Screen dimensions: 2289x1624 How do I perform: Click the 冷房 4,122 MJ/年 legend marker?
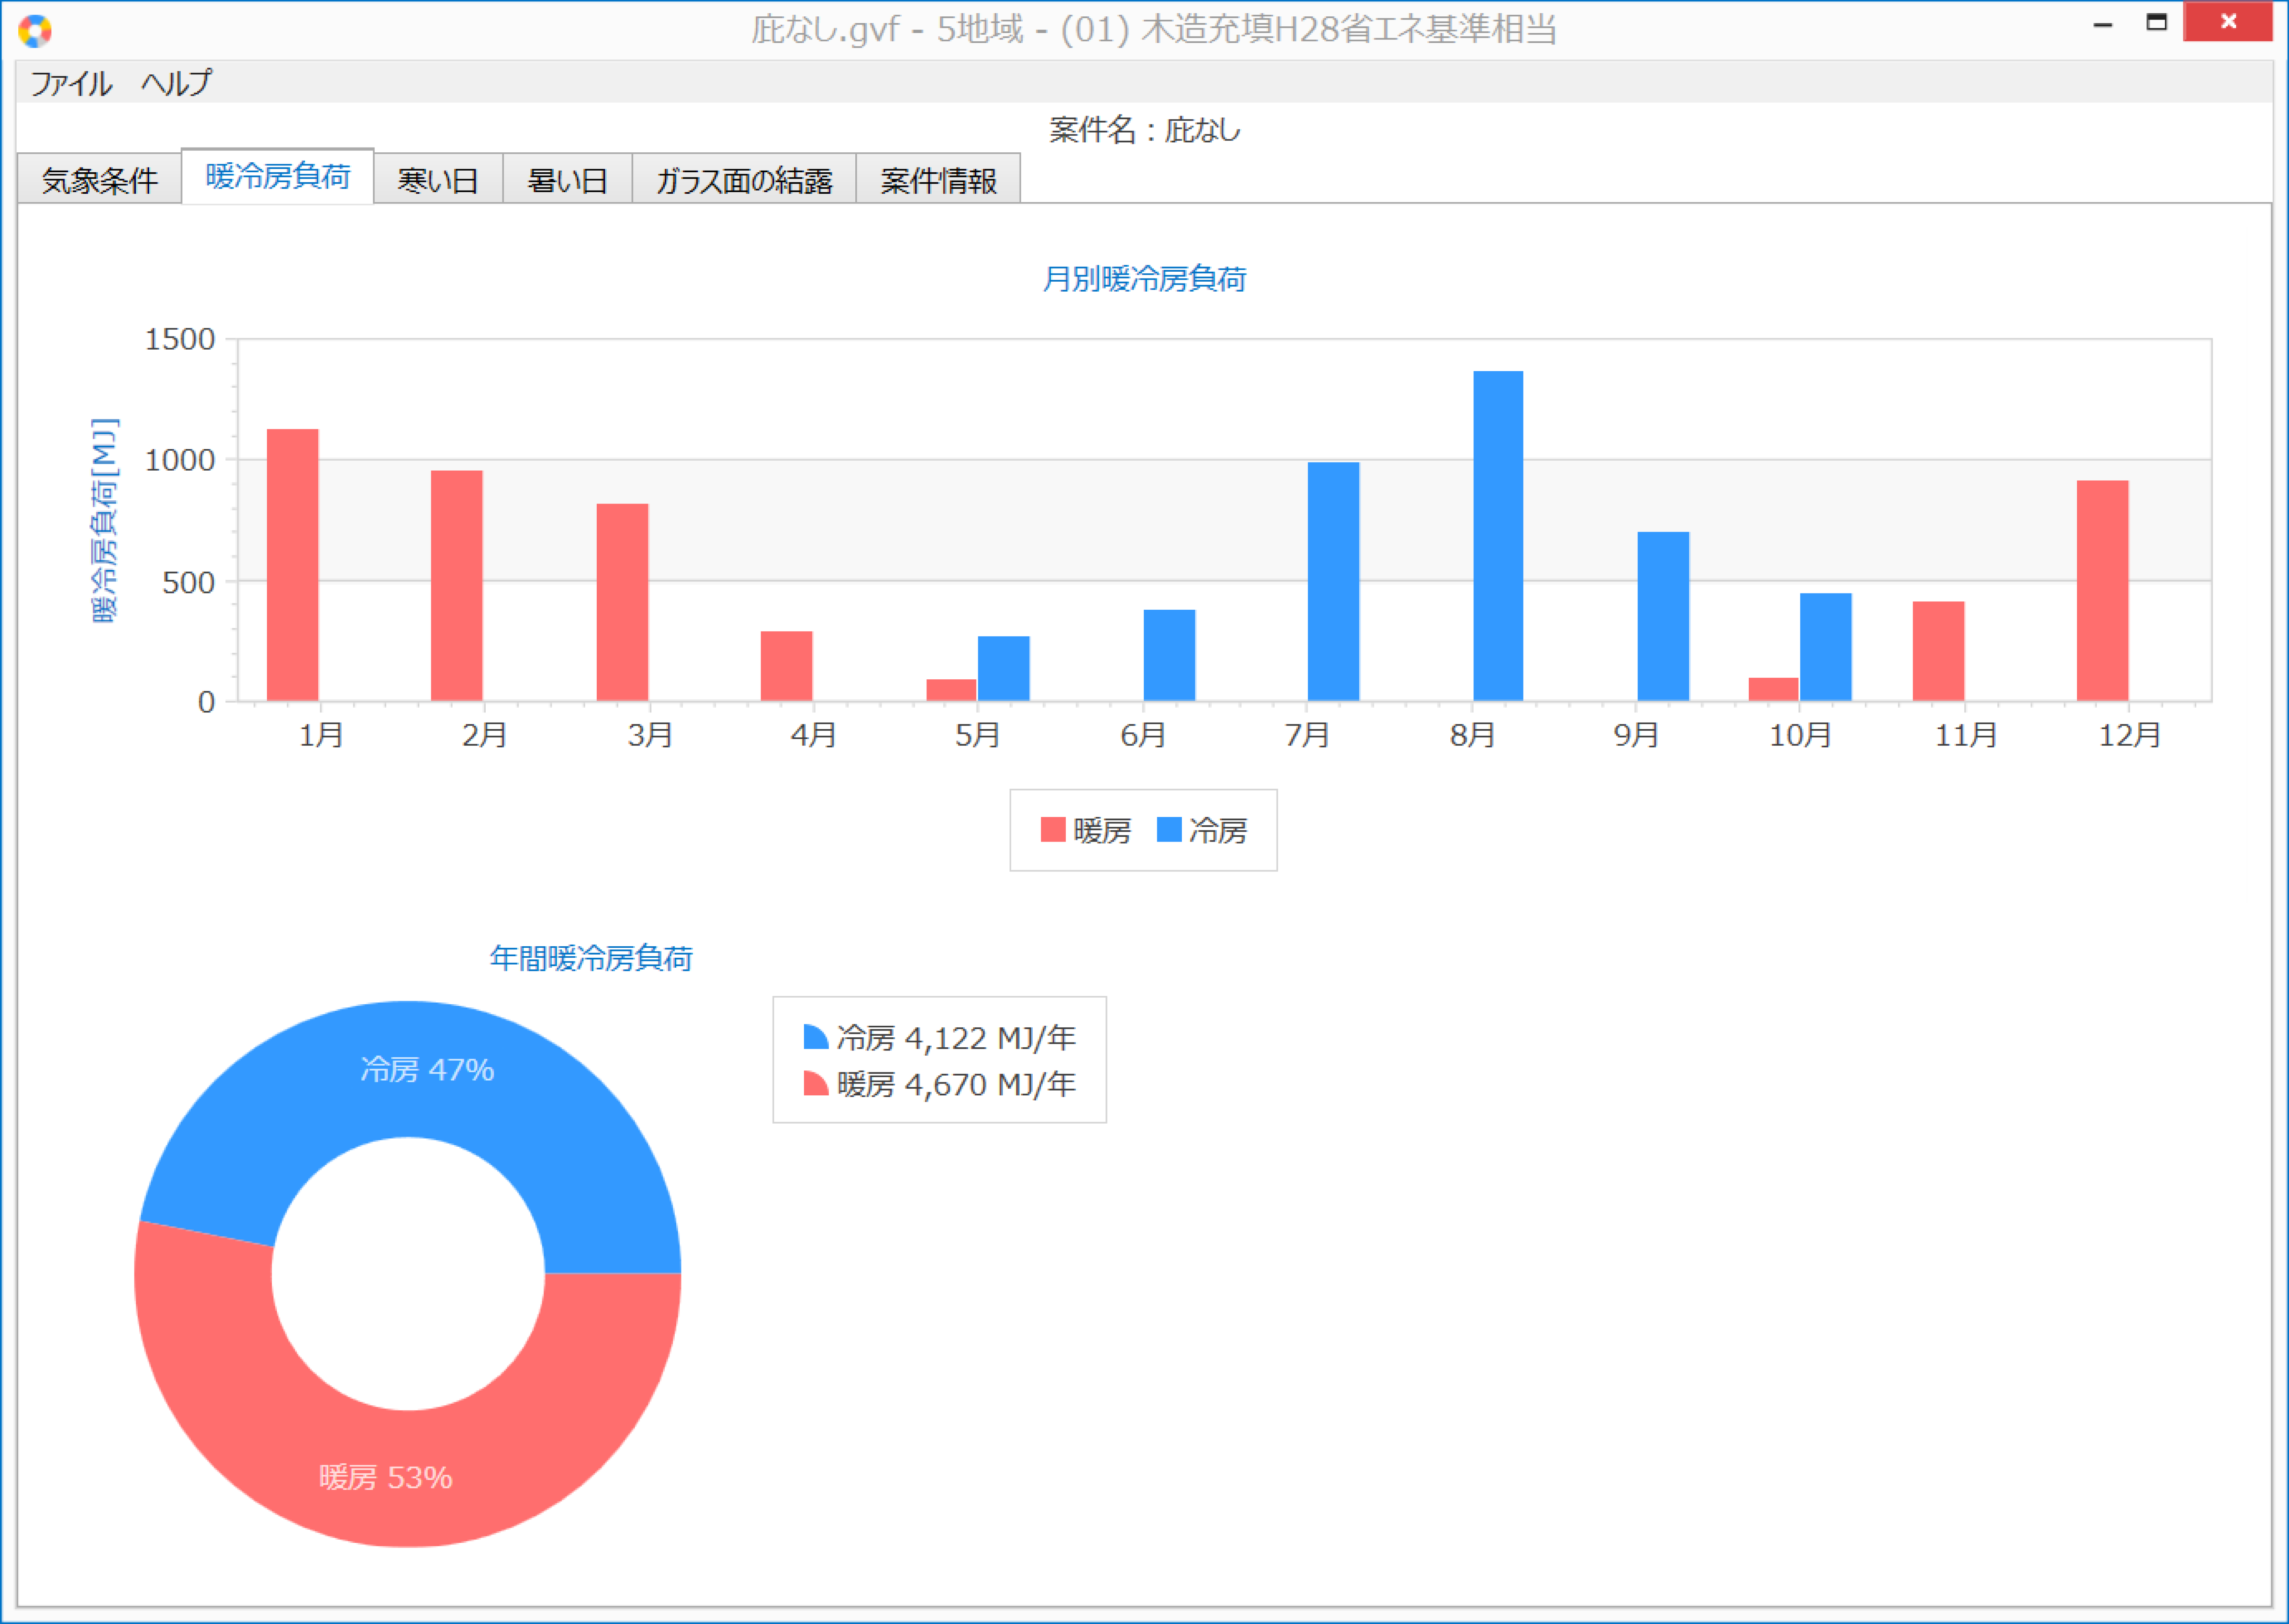tap(816, 1037)
